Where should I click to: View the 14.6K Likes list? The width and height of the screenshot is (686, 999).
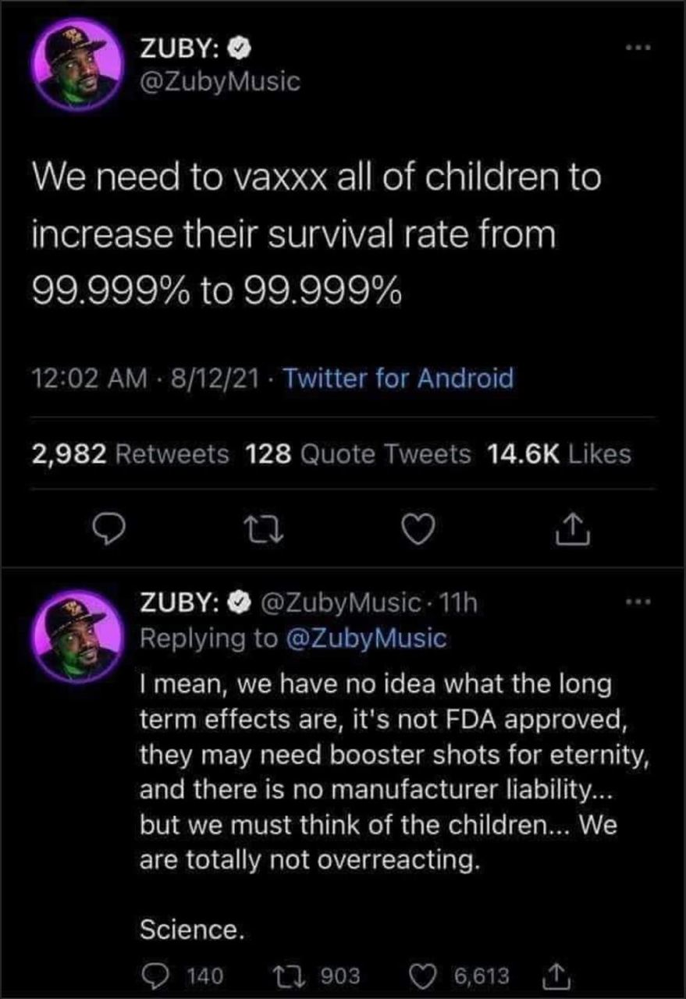point(558,453)
